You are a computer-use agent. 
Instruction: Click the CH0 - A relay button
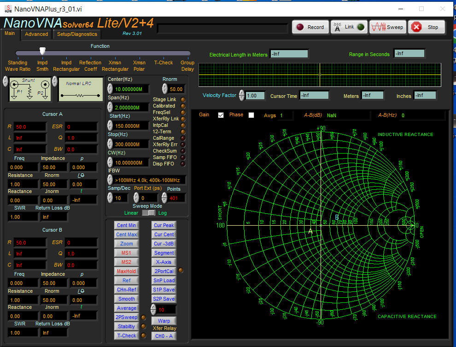click(x=164, y=336)
